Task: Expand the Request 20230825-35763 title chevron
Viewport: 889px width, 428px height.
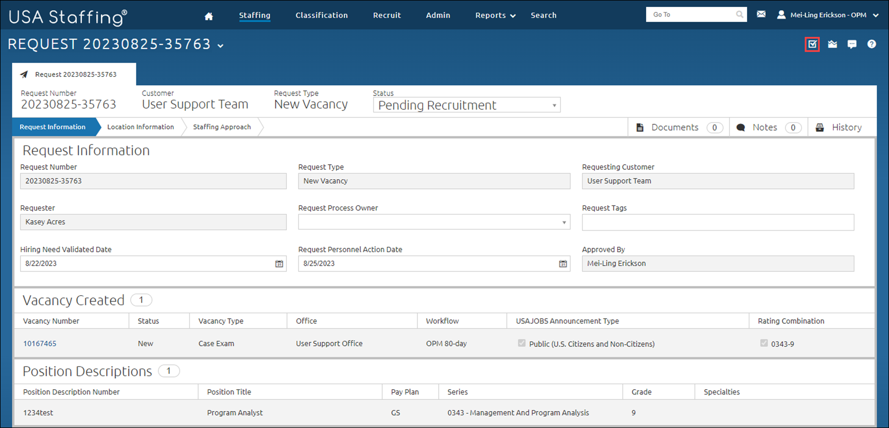Action: point(220,46)
